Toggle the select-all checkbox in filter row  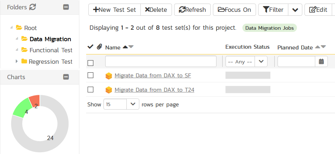(90, 63)
